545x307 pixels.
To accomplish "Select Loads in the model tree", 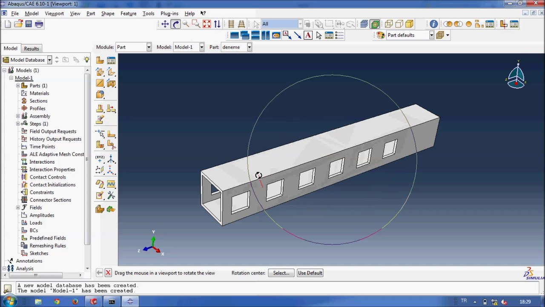I will pyautogui.click(x=36, y=223).
